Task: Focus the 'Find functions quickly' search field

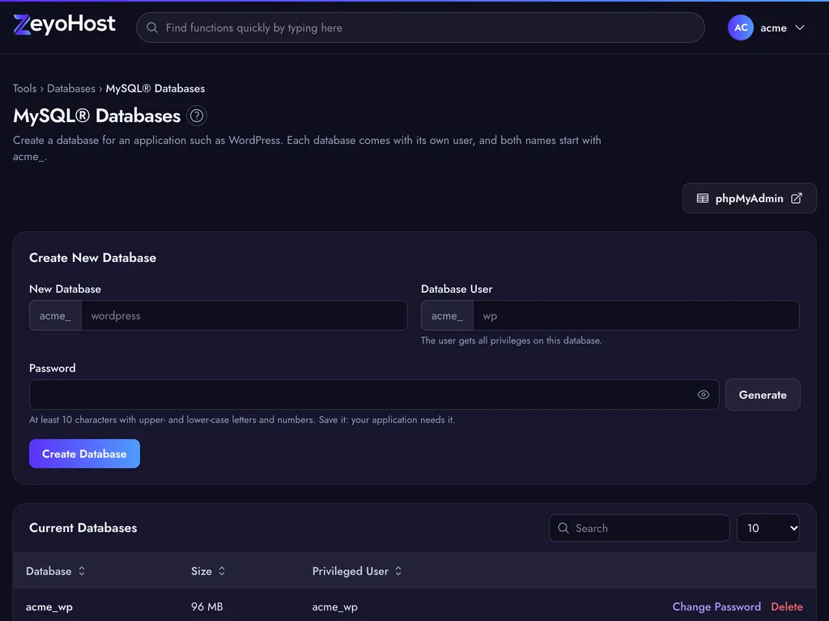Action: [420, 27]
